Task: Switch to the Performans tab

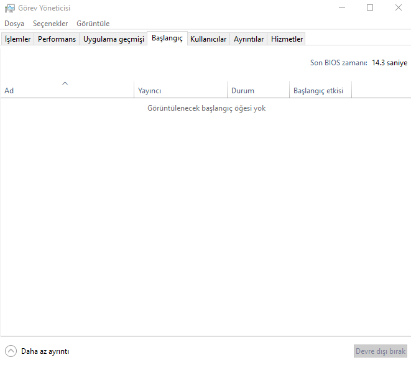Action: (57, 39)
